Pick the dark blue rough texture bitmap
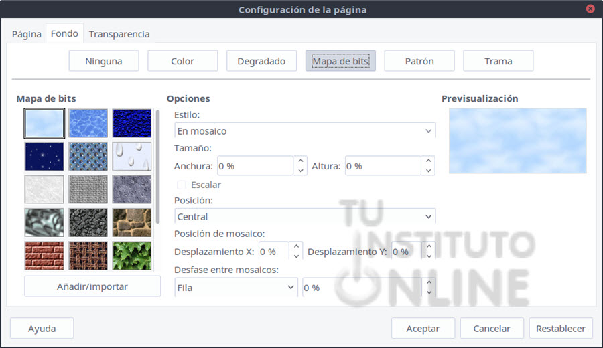Viewport: 603px width, 348px height. [132, 123]
